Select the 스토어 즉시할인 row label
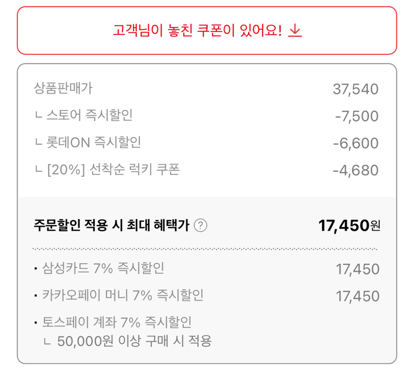Viewport: 414px width, 374px height. tap(89, 115)
